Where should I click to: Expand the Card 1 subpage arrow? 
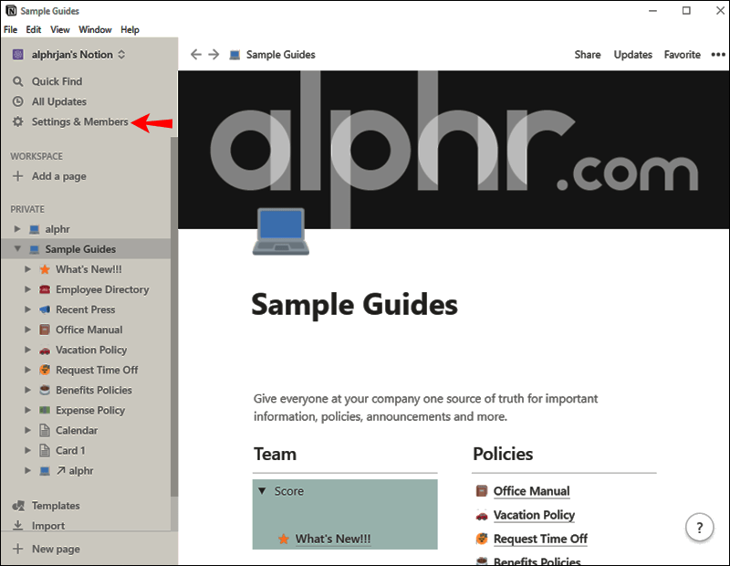coord(28,450)
